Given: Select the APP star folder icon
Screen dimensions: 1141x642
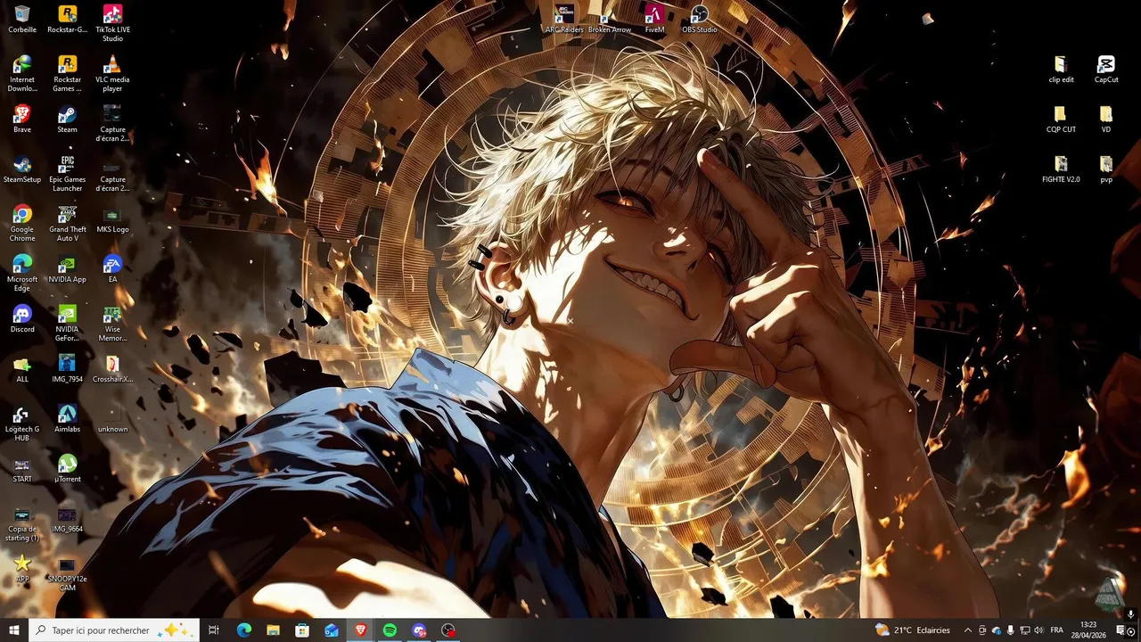Looking at the screenshot, I should 22,569.
